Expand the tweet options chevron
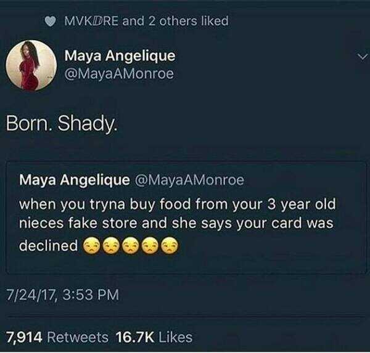 tap(362, 57)
